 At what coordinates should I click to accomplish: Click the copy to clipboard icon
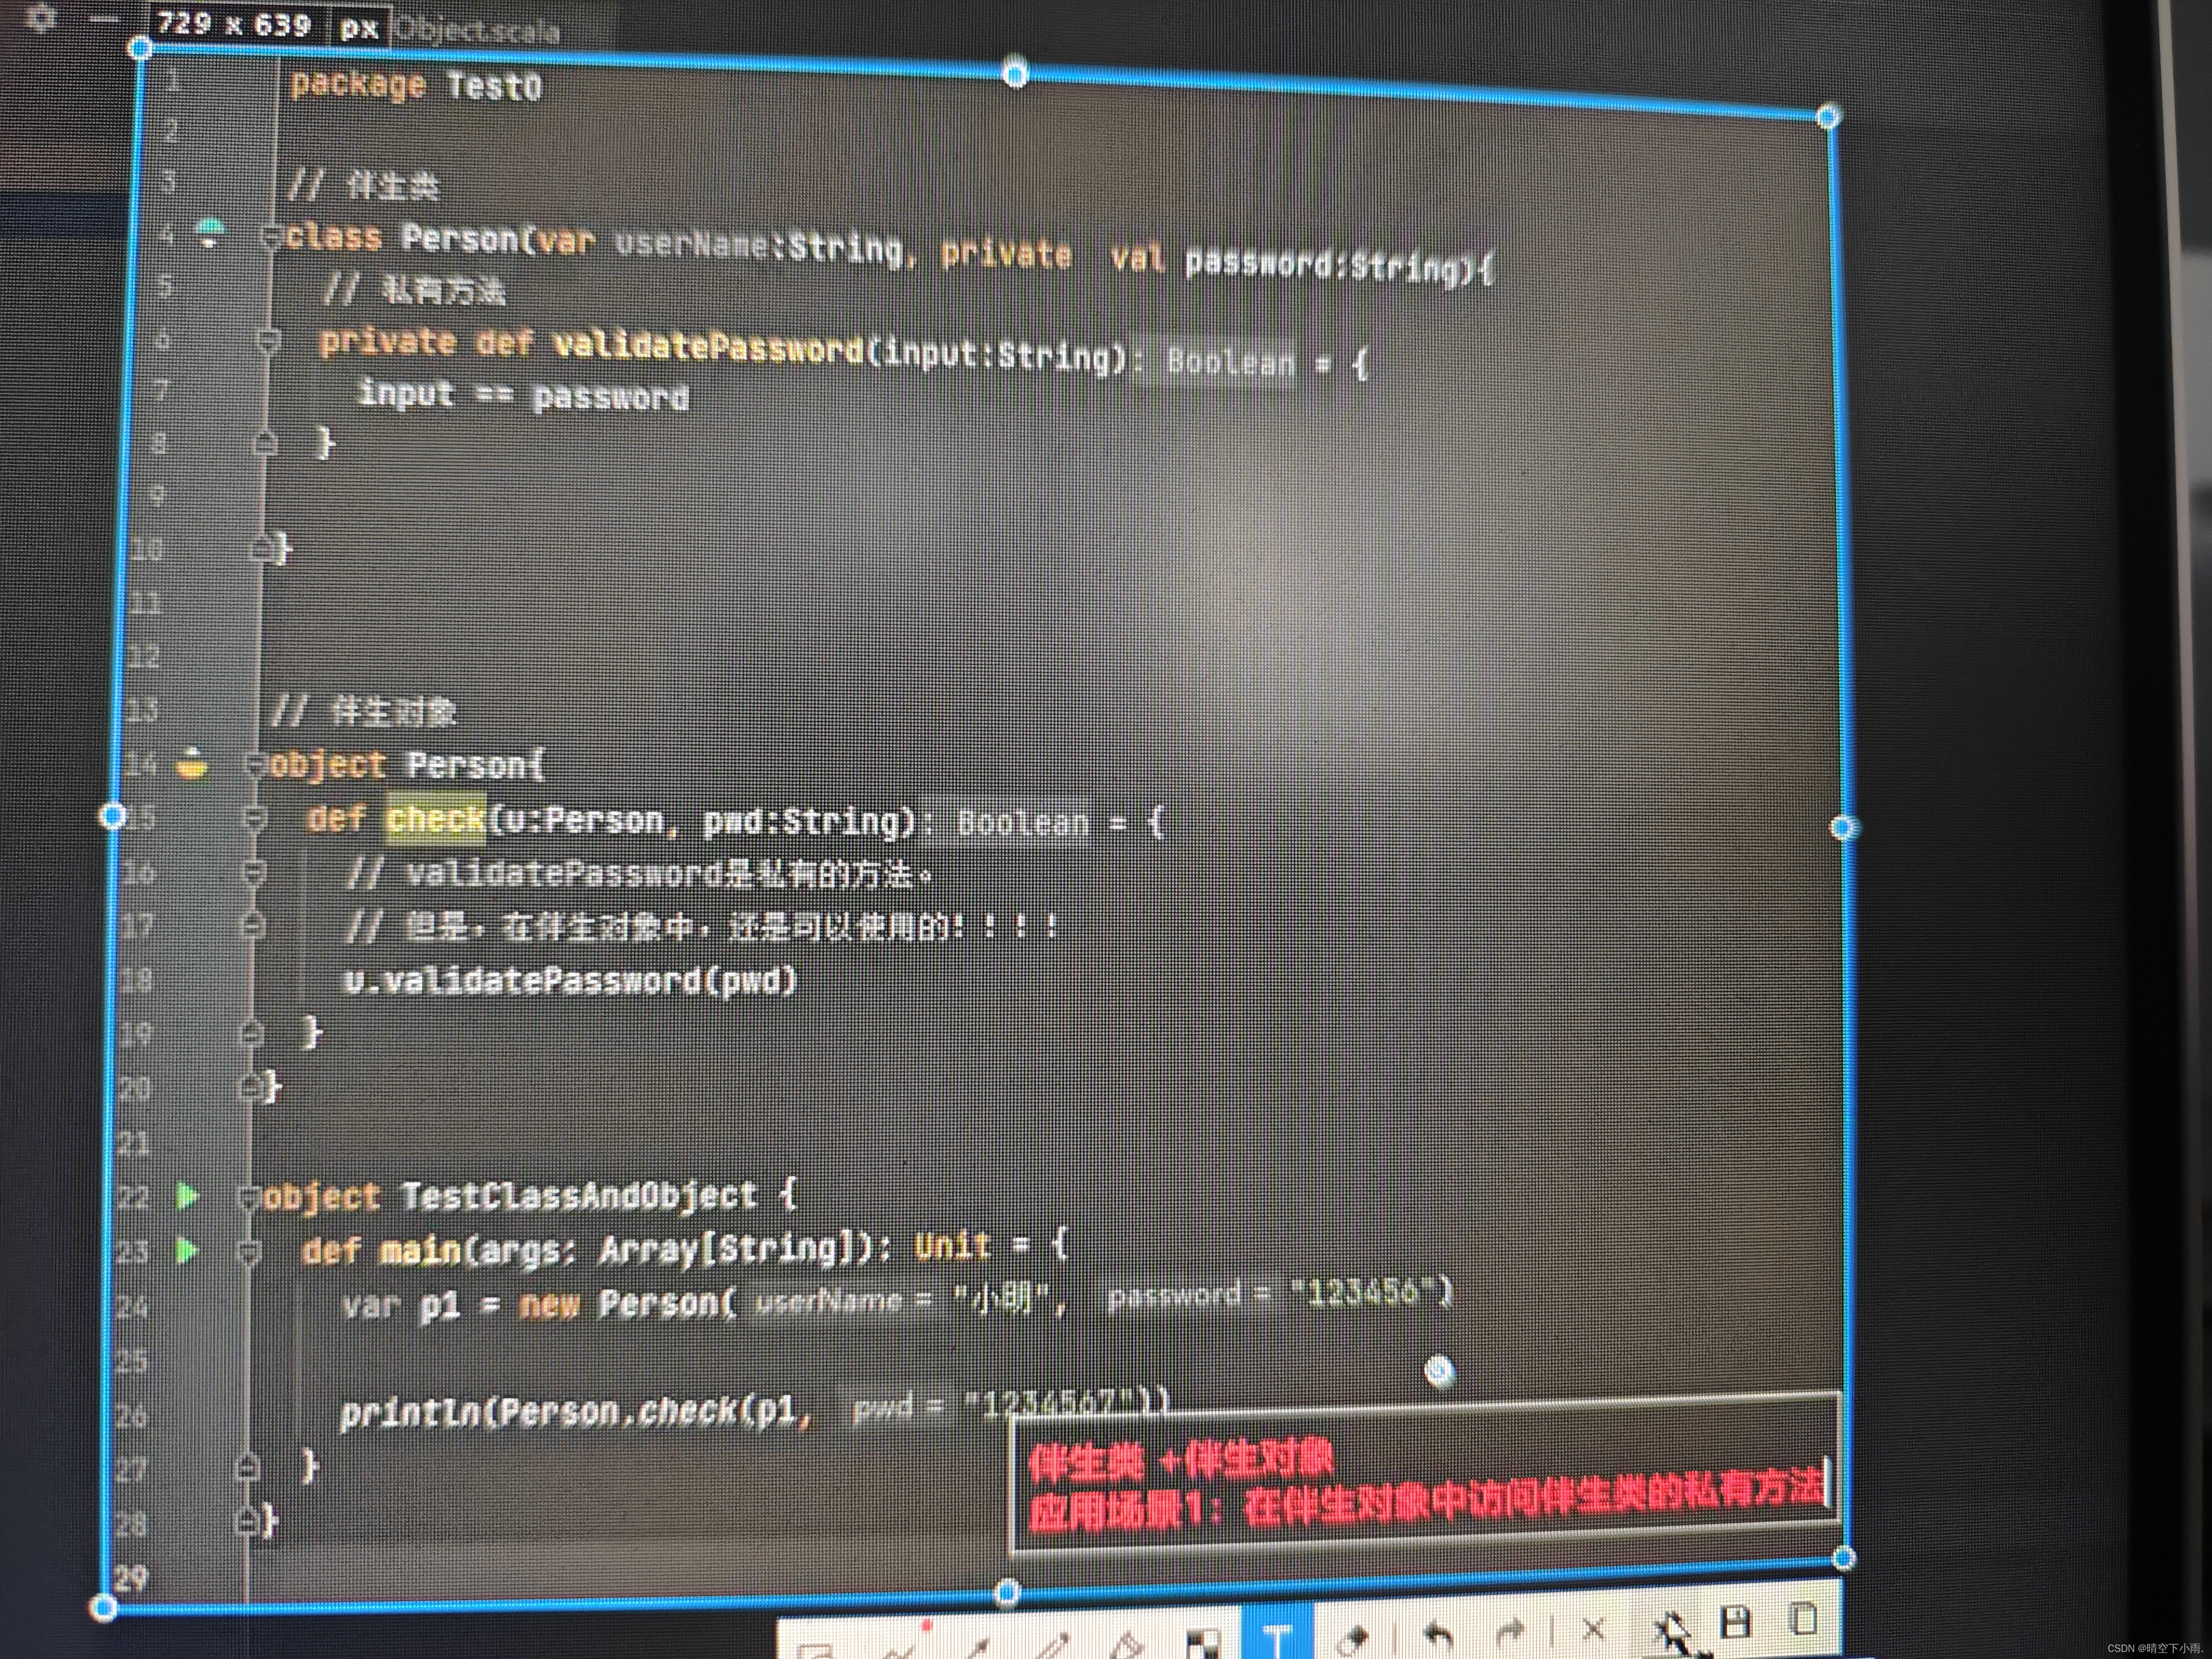[x=1803, y=1619]
